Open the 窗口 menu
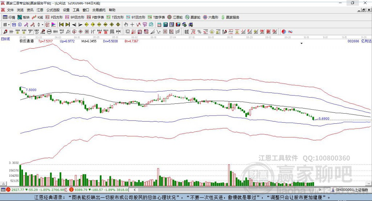The image size is (372, 201). point(86,10)
